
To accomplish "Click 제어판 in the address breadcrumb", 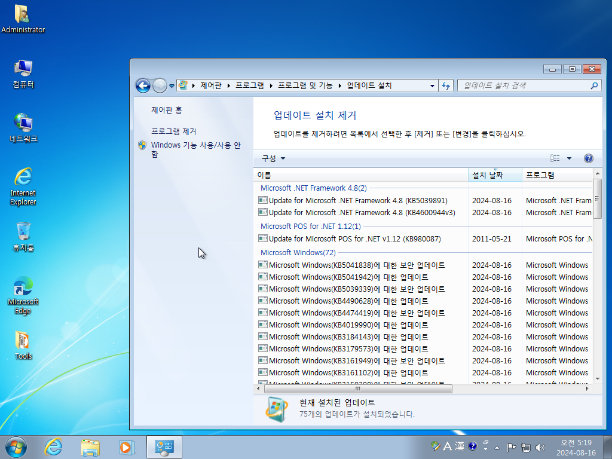I will pos(211,85).
